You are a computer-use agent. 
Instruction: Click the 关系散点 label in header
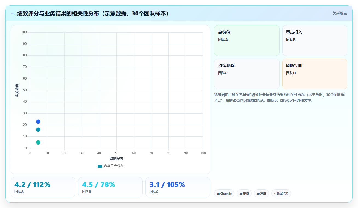coord(339,13)
